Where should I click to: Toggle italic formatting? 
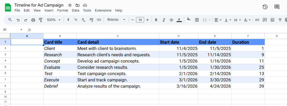tap(164, 20)
